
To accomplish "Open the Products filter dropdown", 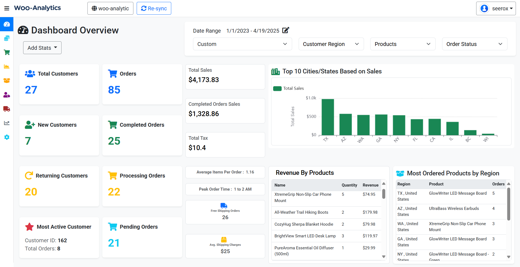I will point(402,44).
